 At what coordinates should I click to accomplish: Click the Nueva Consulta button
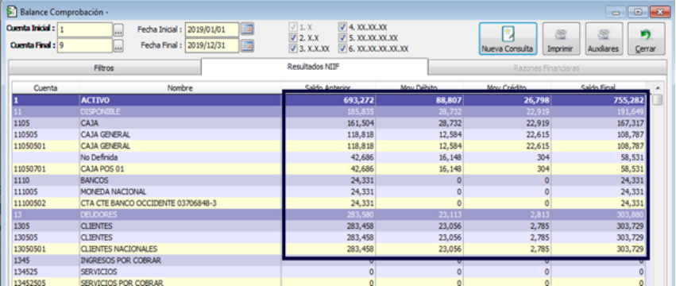click(x=508, y=39)
